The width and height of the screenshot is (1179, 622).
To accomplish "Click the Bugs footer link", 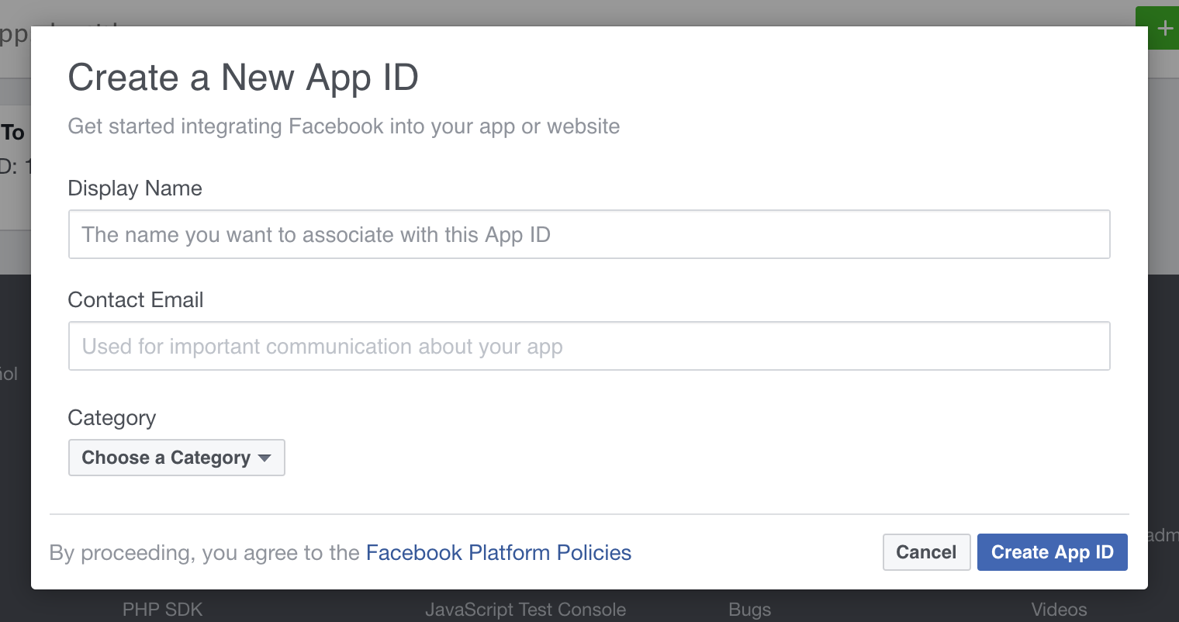I will coord(748,610).
